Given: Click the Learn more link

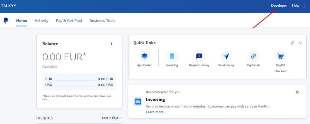Looking at the screenshot, I should (155, 112).
